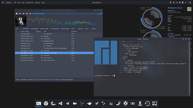Viewport: 193px width, 108px height.
Task: Click the 'Duration' column header
Action: click(74, 31)
